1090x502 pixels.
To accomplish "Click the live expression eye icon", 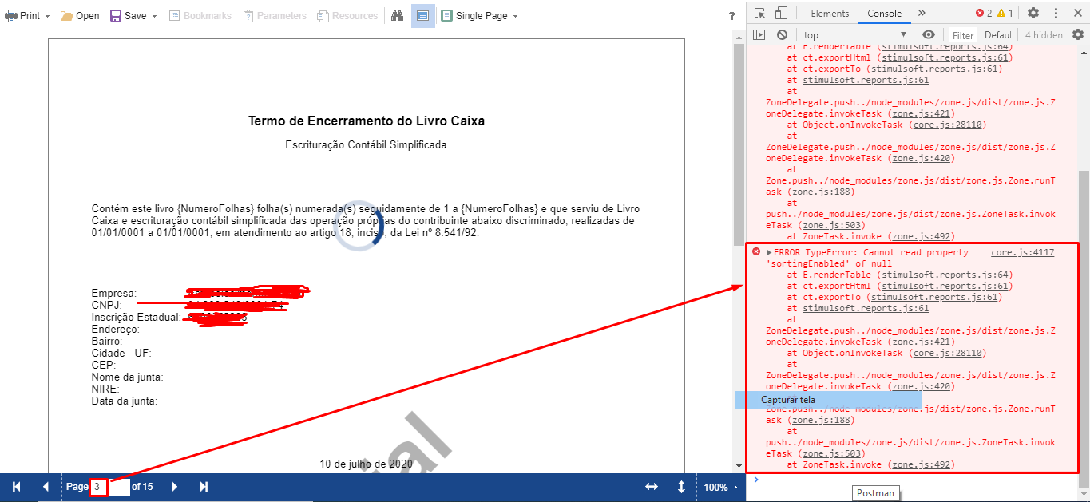I will pos(928,34).
